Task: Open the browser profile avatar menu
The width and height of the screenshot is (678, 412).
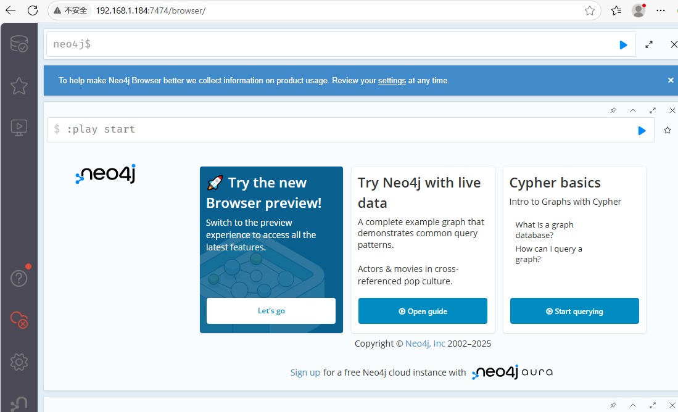Action: [638, 10]
